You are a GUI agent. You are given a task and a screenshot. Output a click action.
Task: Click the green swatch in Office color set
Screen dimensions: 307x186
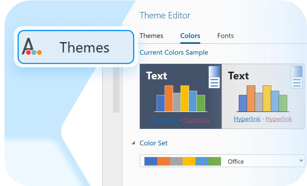click(215, 161)
